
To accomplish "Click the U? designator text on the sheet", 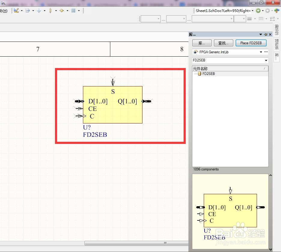I will [87, 127].
